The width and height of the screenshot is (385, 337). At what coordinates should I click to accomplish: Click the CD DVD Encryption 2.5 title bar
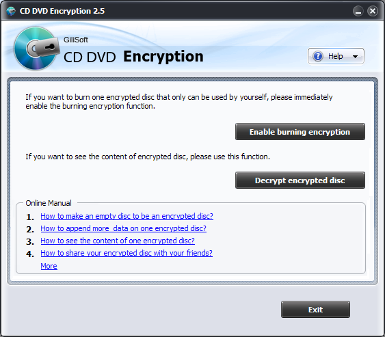pyautogui.click(x=62, y=11)
